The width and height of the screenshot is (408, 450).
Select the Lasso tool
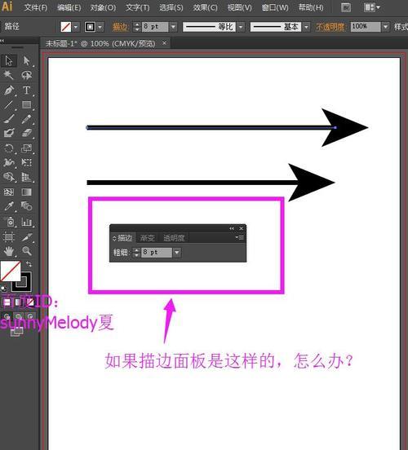coord(26,75)
